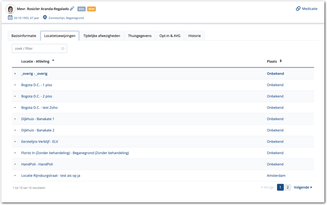Screen dimensions: 327x205
Task: Click the pencil edit icon beside patient name
Action: [72, 9]
